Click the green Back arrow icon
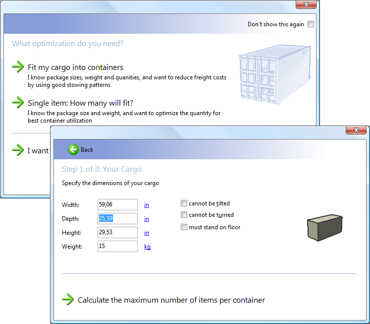This screenshot has height=324, width=370. click(x=73, y=149)
